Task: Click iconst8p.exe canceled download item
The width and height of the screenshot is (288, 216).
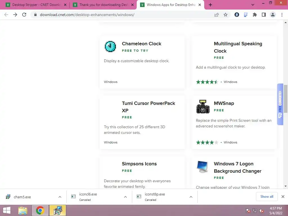Action: click(x=165, y=197)
